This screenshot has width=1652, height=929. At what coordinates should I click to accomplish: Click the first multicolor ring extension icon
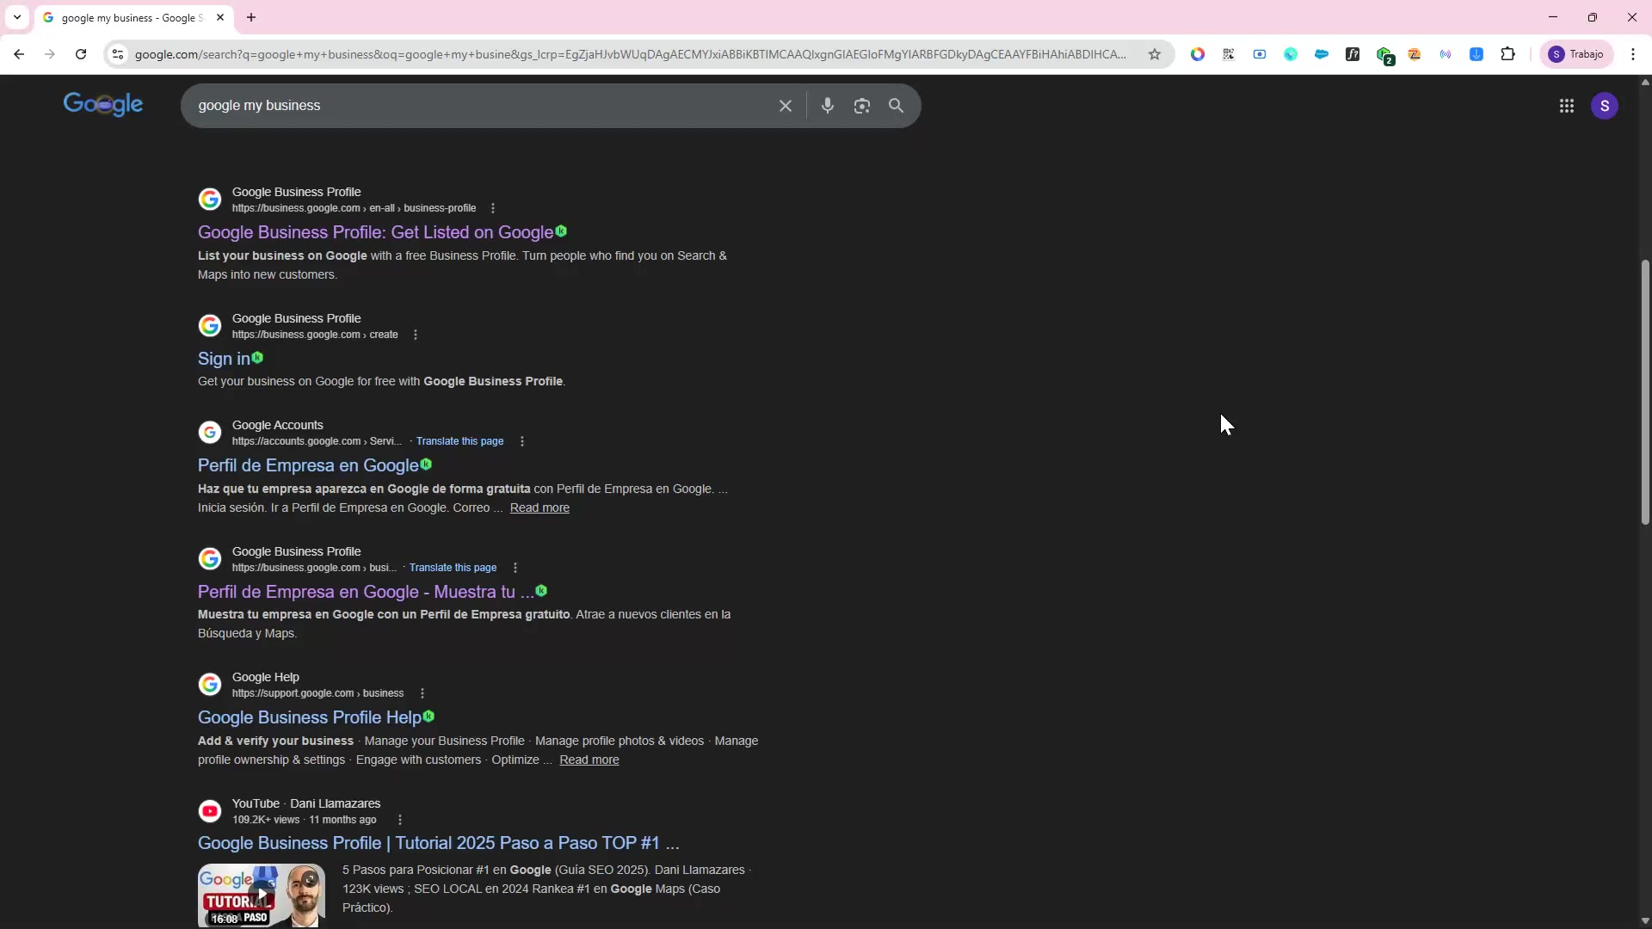point(1198,54)
